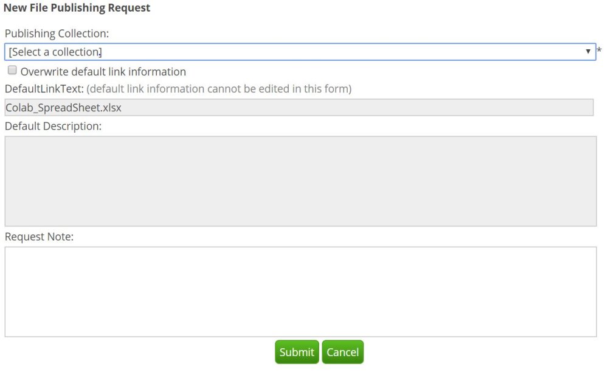Open the Publishing Collection dropdown
This screenshot has height=375, width=608.
coord(300,52)
